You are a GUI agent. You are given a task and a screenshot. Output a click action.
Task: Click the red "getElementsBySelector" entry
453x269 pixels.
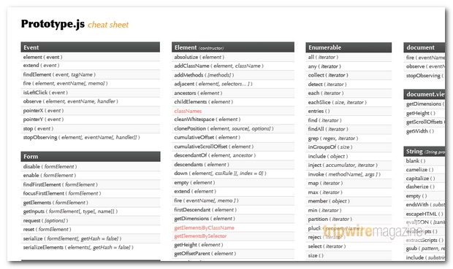200,236
